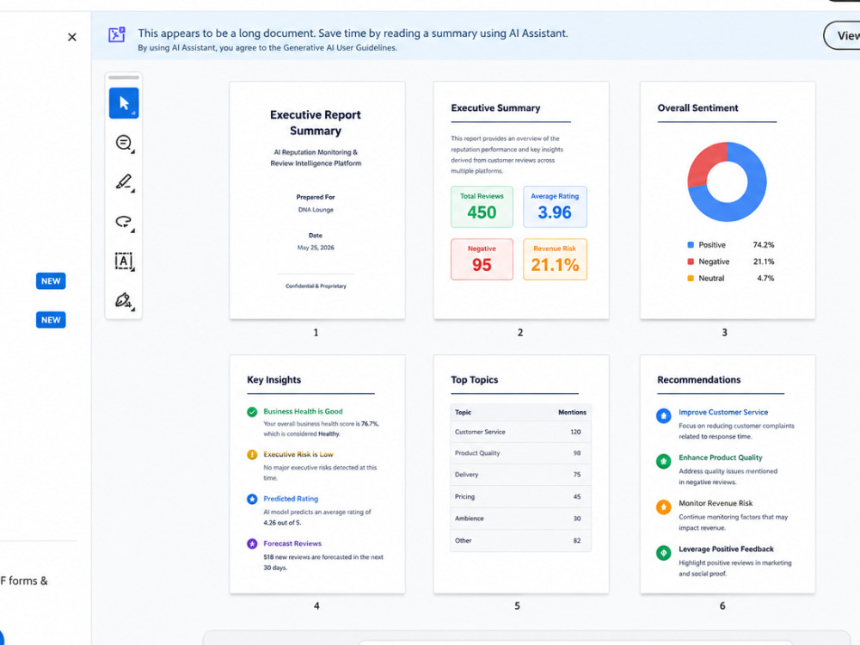The height and width of the screenshot is (645, 860).
Task: Click 'Improve Customer Service' heading
Action: [x=723, y=412]
